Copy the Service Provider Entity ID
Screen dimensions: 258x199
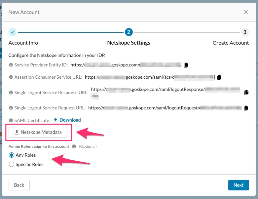click(186, 65)
